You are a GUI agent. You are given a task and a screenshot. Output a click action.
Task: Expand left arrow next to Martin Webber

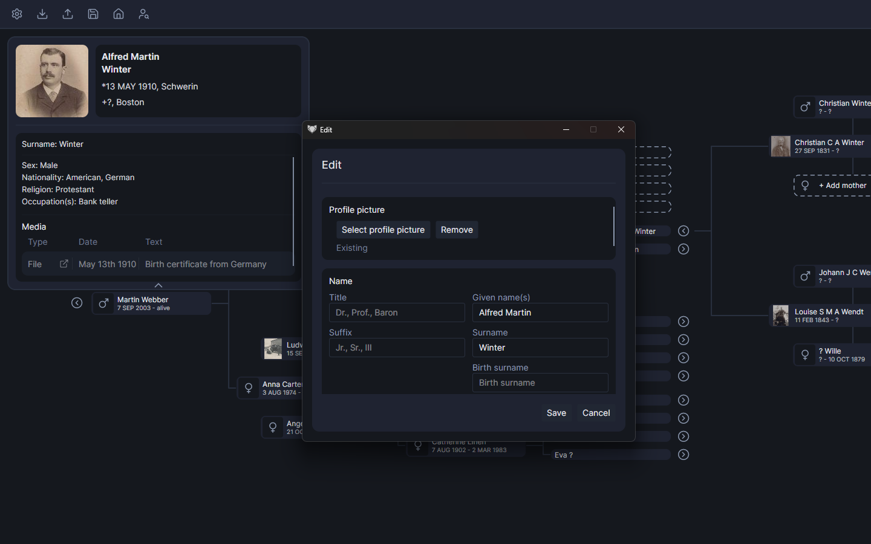tap(77, 303)
